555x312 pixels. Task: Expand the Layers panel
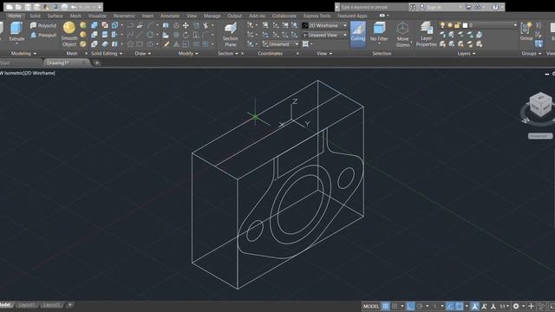[467, 54]
